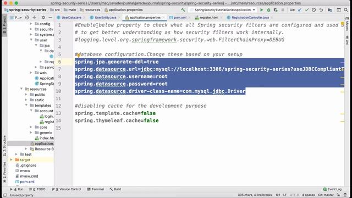Click the spring.thymeleaf.cache=false line
Image resolution: width=352 pixels, height=198 pixels.
(x=117, y=120)
